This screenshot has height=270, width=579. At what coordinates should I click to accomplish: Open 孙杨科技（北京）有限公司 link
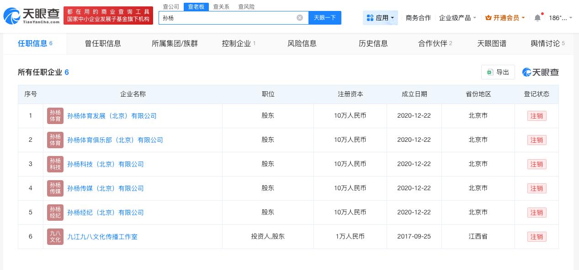coord(106,164)
